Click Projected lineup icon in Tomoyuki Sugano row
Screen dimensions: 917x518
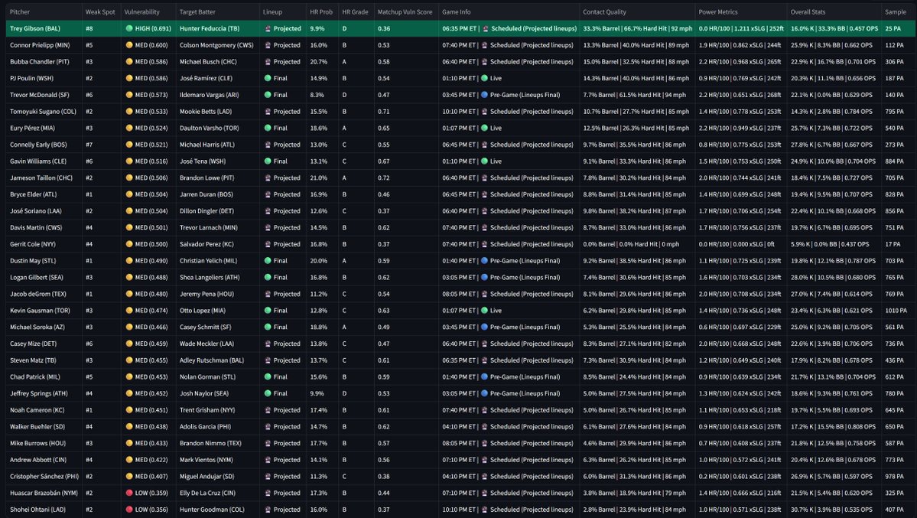click(268, 111)
